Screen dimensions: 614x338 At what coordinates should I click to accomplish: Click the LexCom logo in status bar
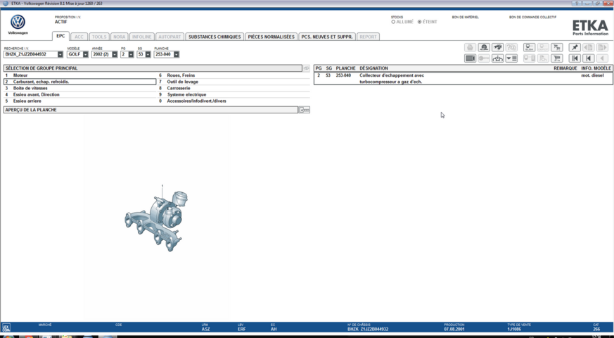6,328
